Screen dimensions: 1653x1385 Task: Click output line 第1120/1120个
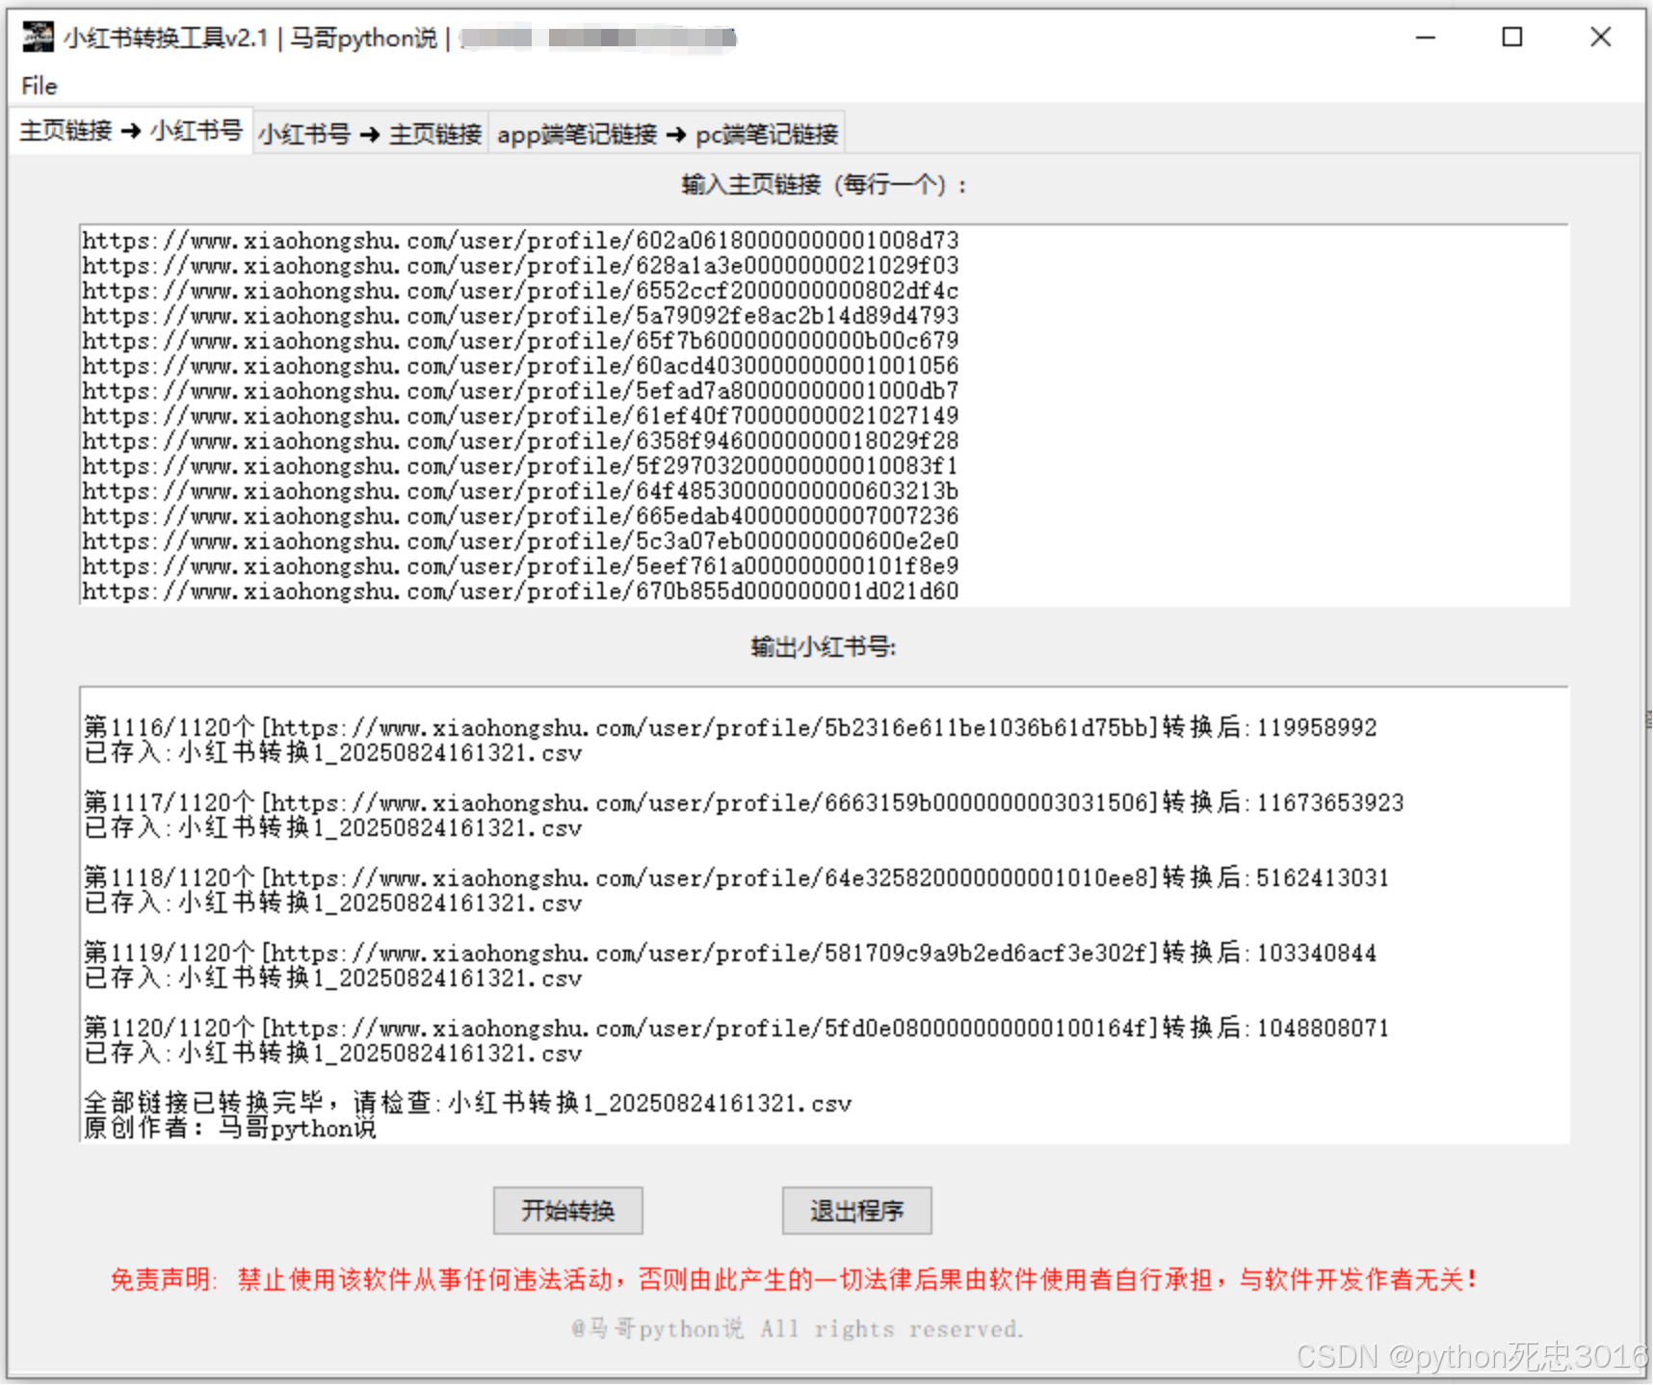point(736,1028)
